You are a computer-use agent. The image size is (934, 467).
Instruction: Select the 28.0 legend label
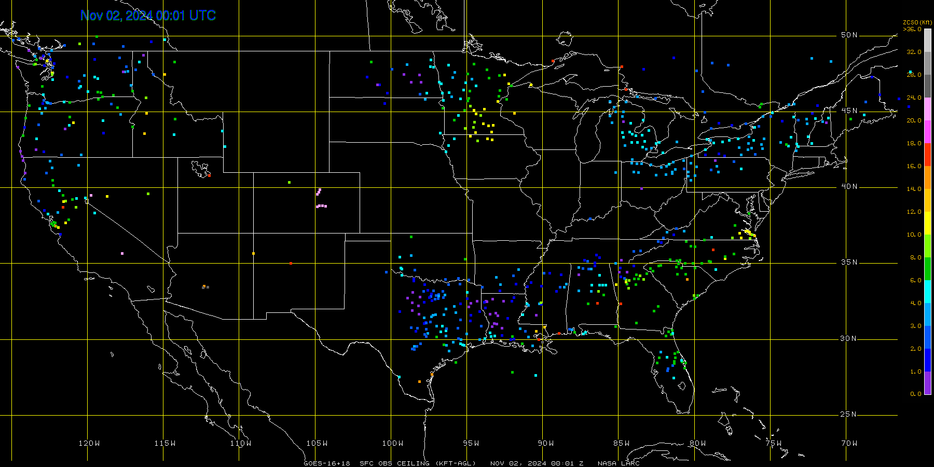click(914, 75)
